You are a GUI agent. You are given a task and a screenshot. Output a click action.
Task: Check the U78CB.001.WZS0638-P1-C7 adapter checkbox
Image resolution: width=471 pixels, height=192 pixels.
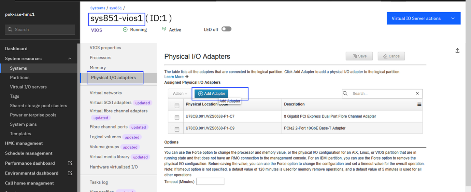[x=177, y=118]
